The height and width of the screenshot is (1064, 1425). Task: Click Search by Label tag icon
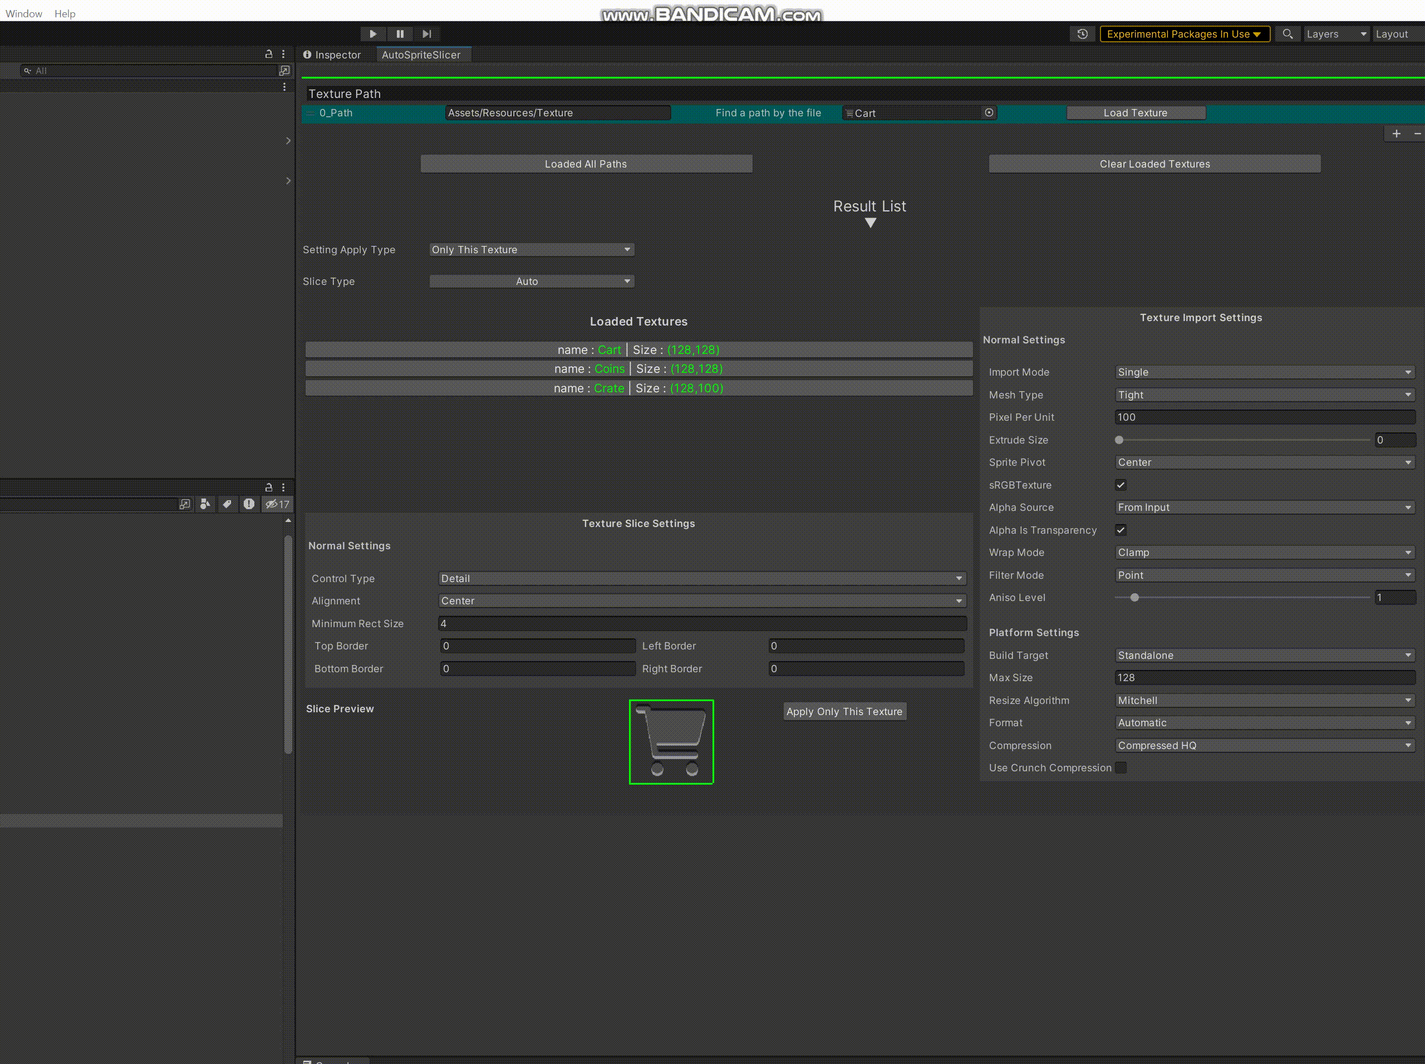pos(227,504)
